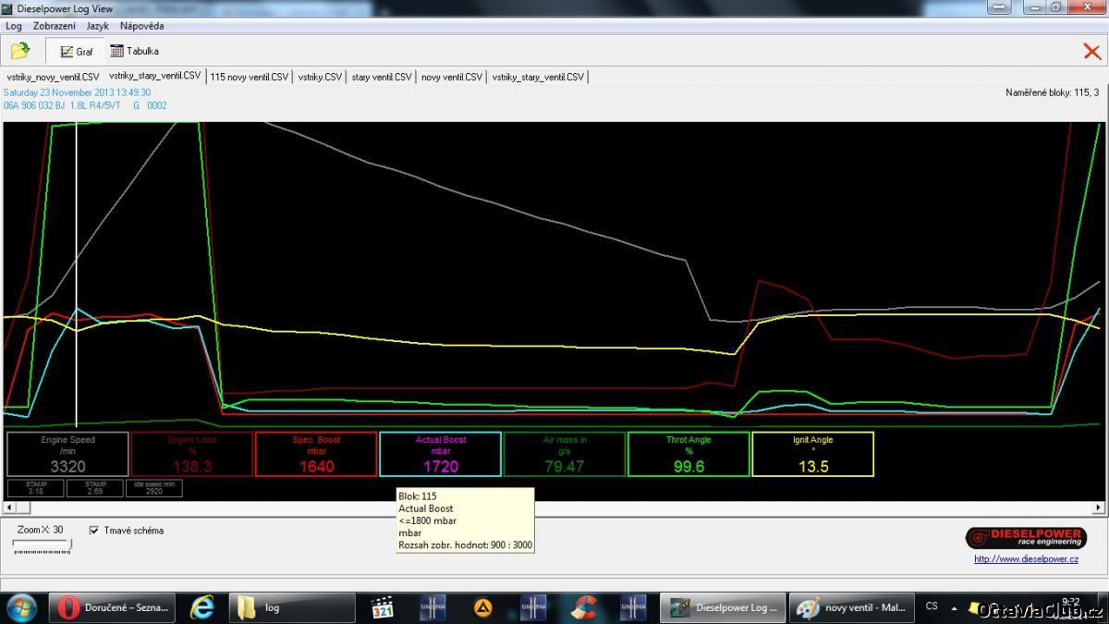Open the Jazyk language menu
The image size is (1109, 624).
tap(97, 26)
